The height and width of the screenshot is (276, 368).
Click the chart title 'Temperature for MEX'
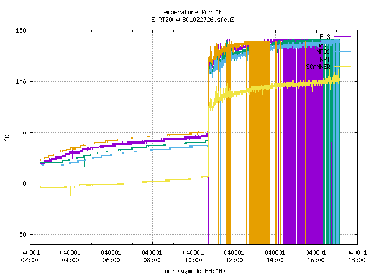[x=193, y=12]
